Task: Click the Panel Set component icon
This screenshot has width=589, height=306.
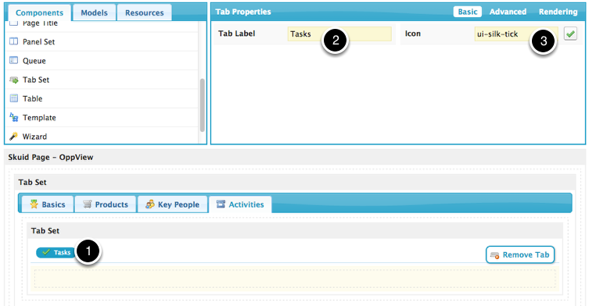Action: coord(13,41)
